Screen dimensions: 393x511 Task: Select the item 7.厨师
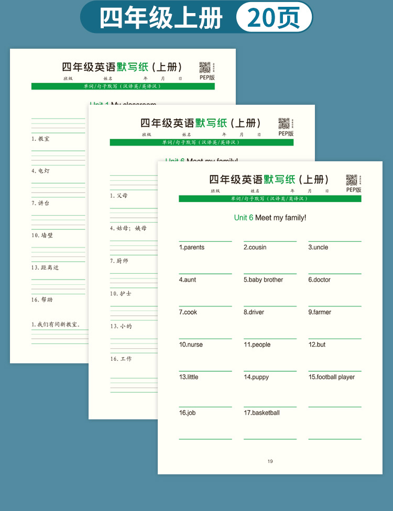click(119, 261)
